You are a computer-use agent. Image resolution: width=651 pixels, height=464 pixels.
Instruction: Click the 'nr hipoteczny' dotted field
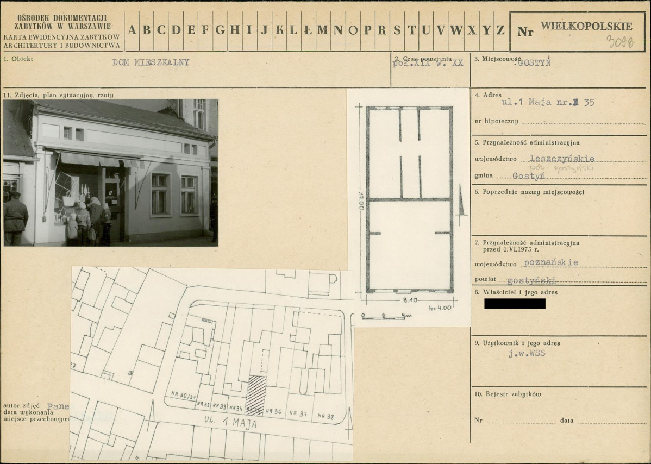point(583,122)
